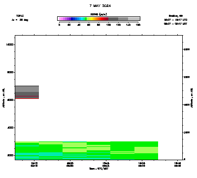Pick the light gray end of the colorbar

pyautogui.click(x=134, y=19)
